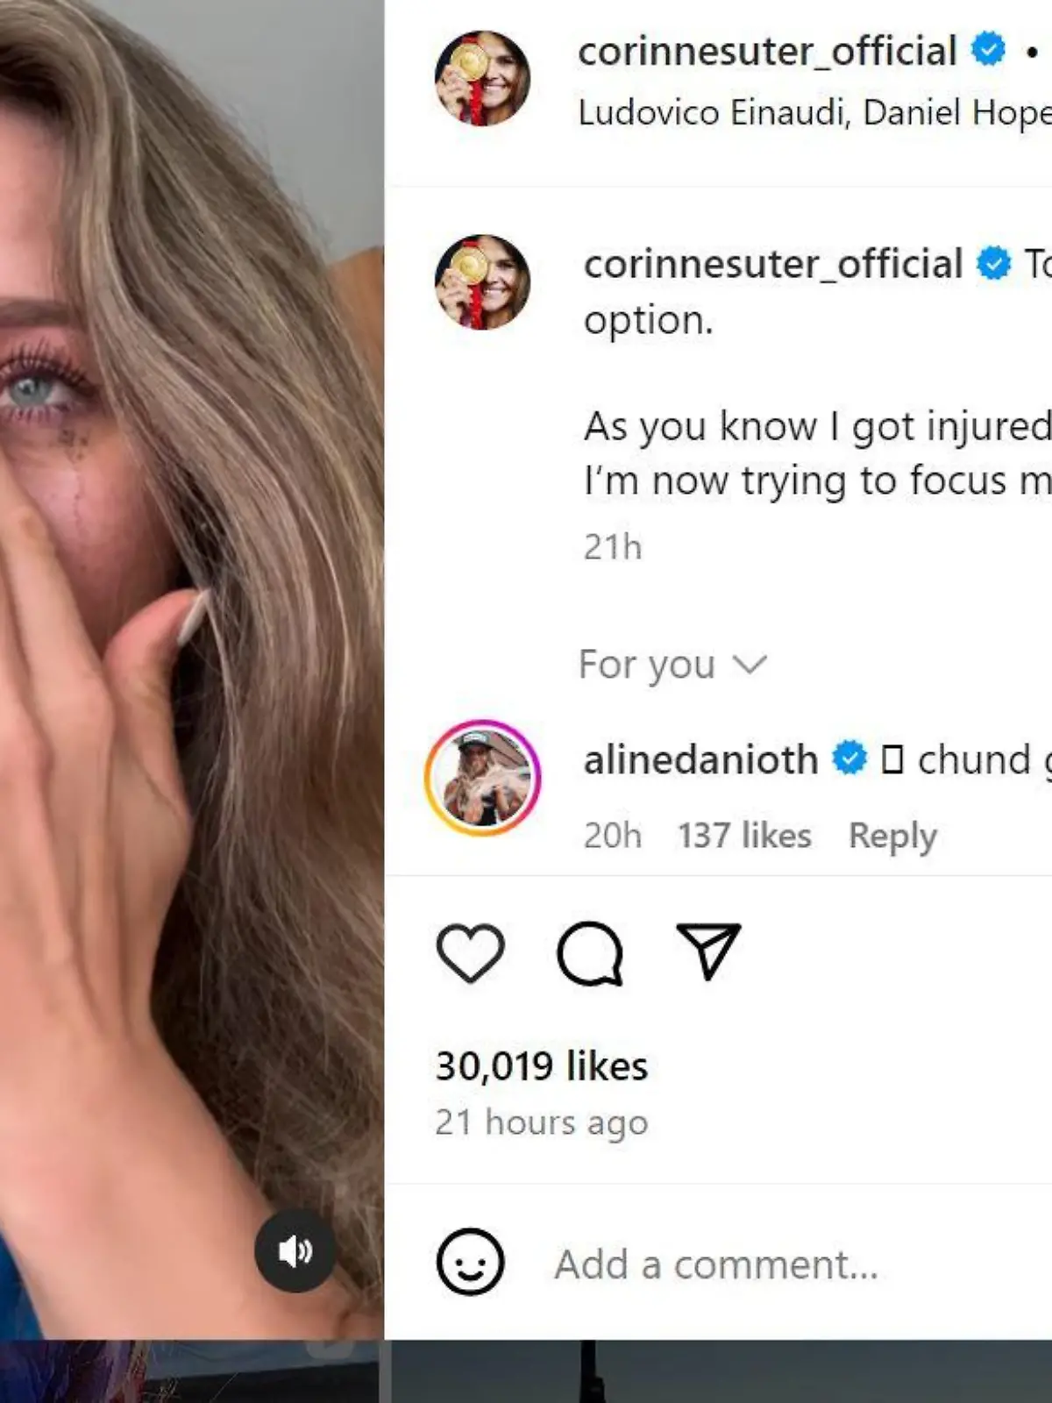The width and height of the screenshot is (1052, 1403).
Task: Share the post via the paper plane icon
Action: 707,956
